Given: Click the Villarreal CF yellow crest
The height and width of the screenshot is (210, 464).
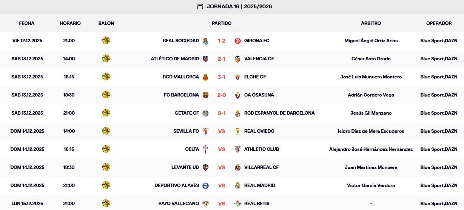Looking at the screenshot, I should (x=237, y=167).
